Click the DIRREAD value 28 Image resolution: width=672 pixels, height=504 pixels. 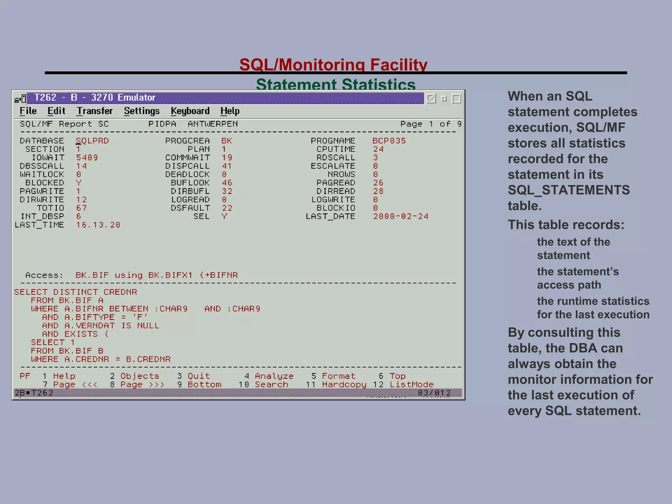click(x=378, y=191)
